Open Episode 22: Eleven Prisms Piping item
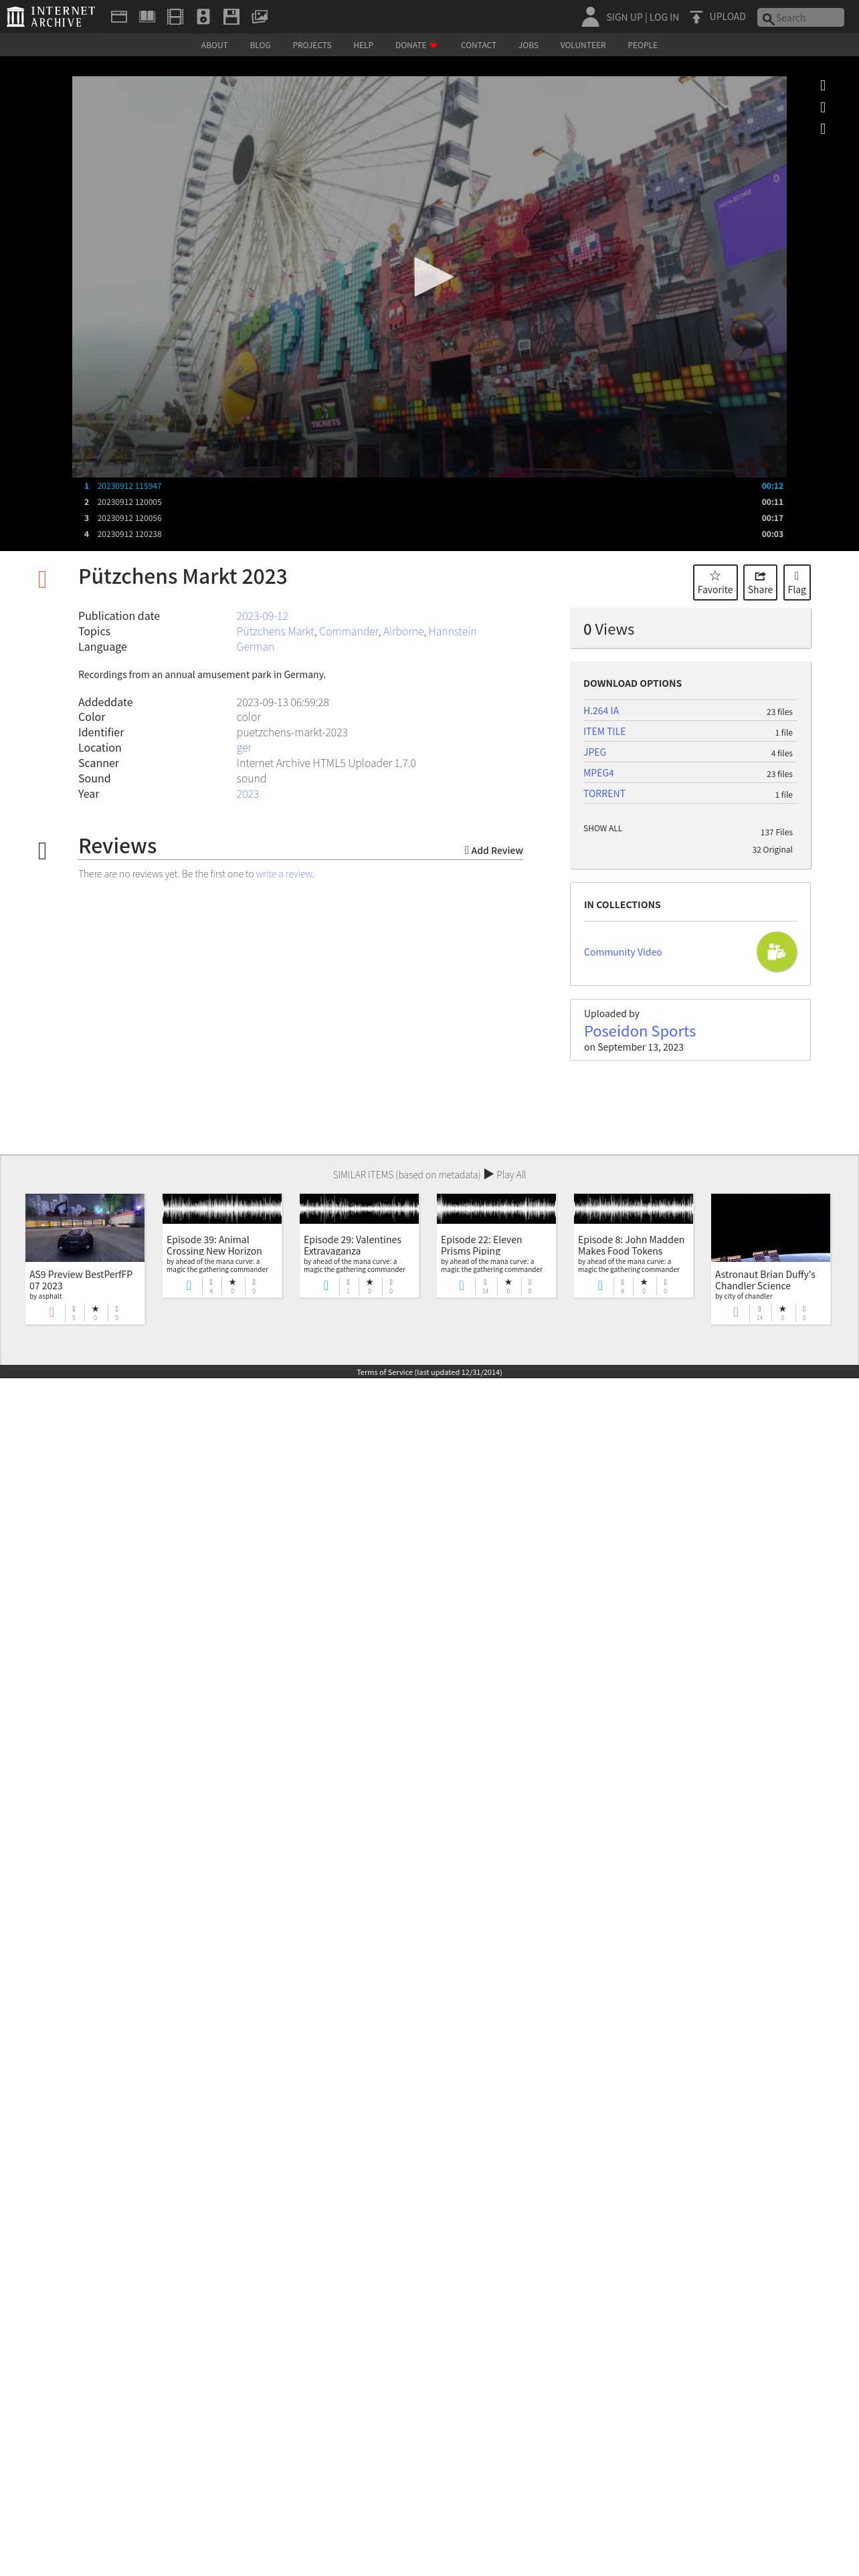The image size is (859, 2576). pyautogui.click(x=496, y=1245)
